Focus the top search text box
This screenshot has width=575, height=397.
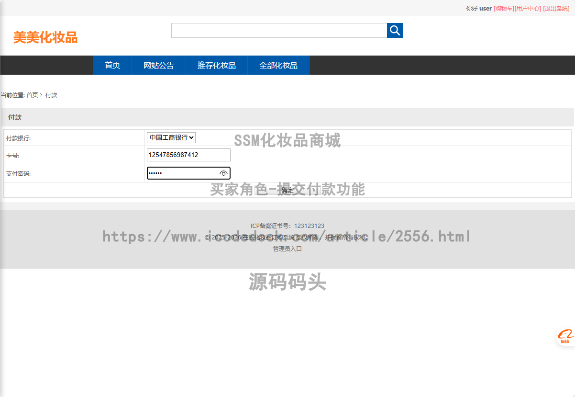[x=279, y=31]
